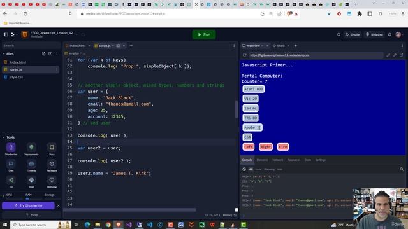
Task: Open the user avatar menu
Action: pyautogui.click(x=398, y=34)
